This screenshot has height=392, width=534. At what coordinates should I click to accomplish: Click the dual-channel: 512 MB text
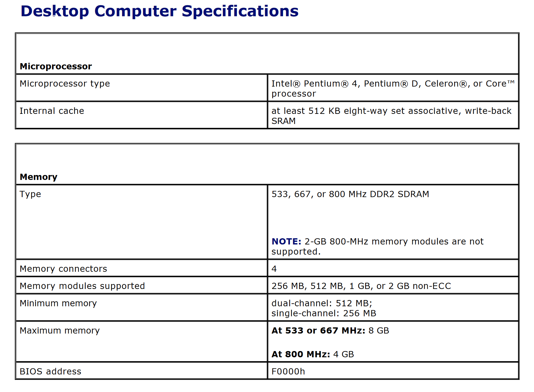tap(322, 303)
